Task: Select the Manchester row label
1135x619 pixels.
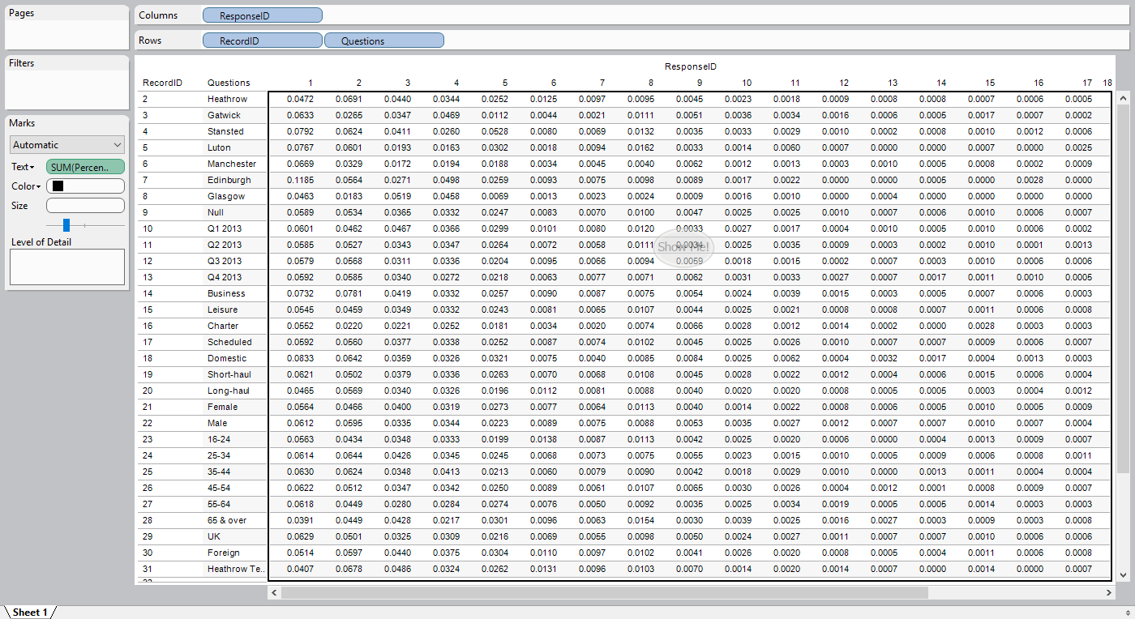Action: click(x=232, y=164)
